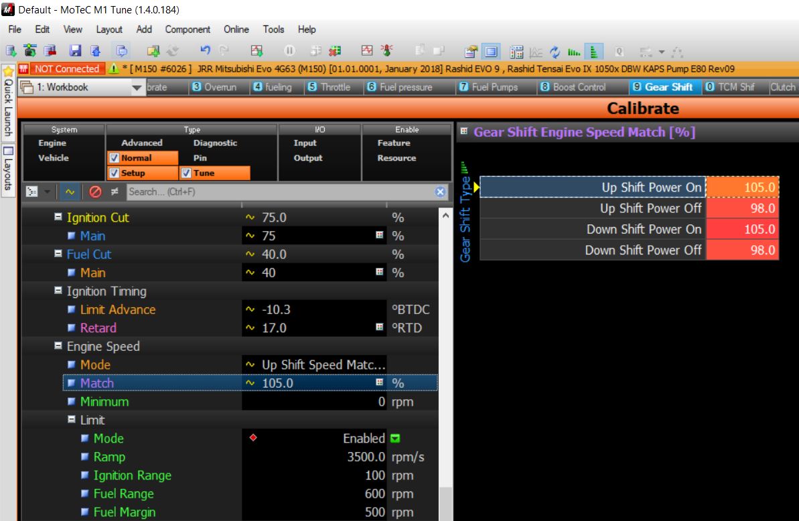Screen dimensions: 799x521
Task: Open the File menu
Action: [15, 29]
